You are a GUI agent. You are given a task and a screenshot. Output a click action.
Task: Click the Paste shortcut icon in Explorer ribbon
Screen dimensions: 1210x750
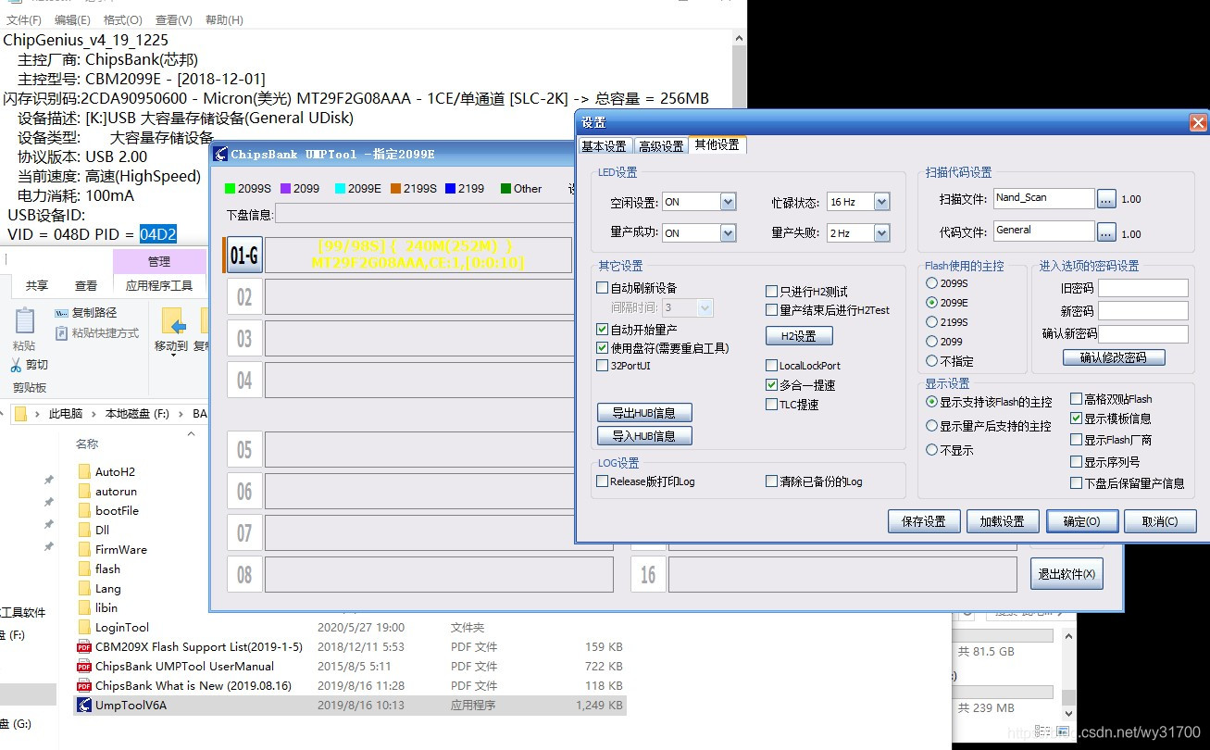[62, 333]
